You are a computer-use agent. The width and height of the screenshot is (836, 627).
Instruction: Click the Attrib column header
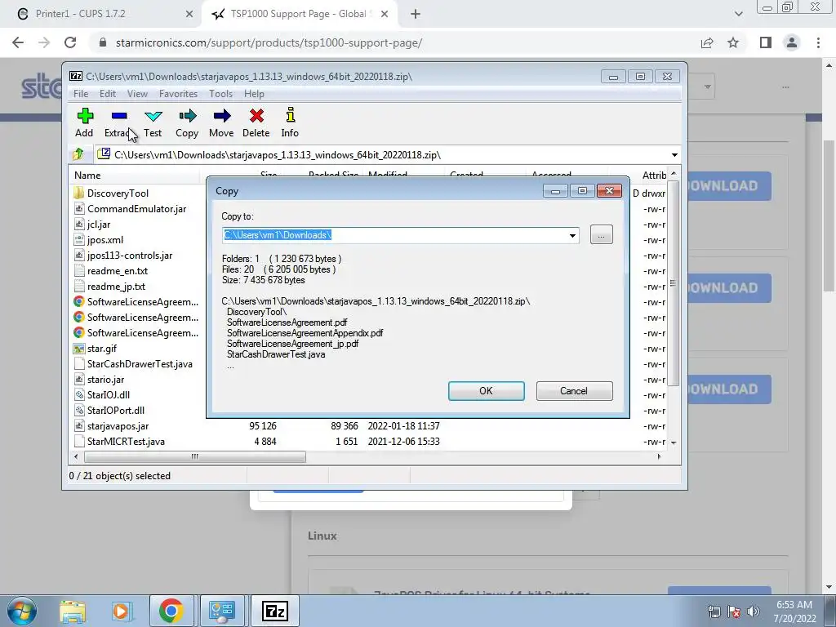coord(654,175)
